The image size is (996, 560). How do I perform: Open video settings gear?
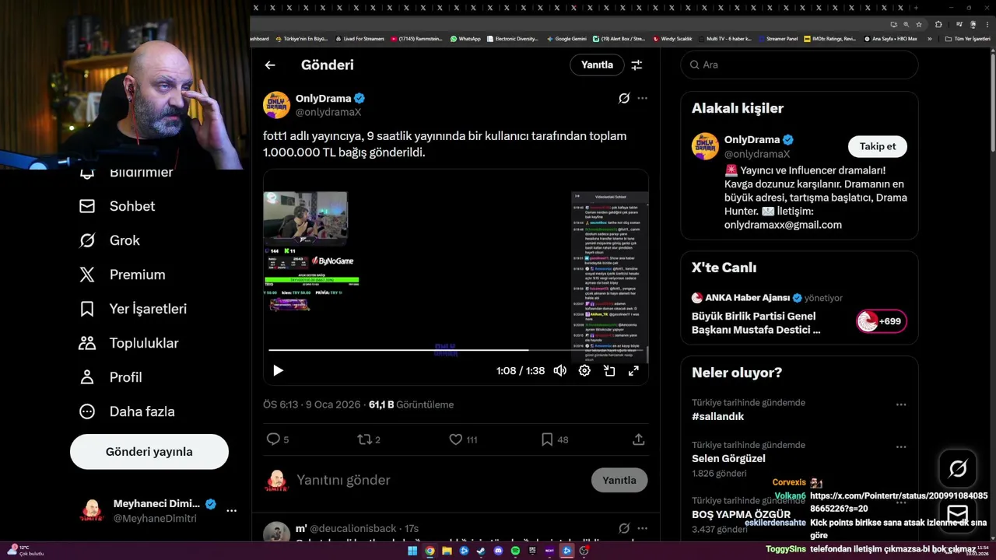click(584, 371)
